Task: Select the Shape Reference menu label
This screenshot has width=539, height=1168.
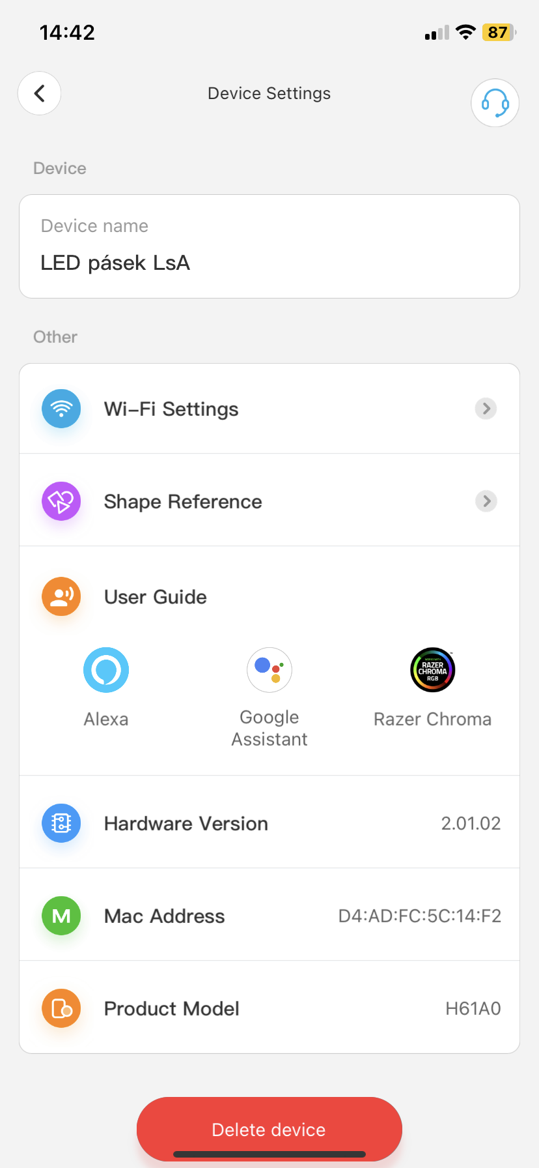Action: [x=183, y=502]
